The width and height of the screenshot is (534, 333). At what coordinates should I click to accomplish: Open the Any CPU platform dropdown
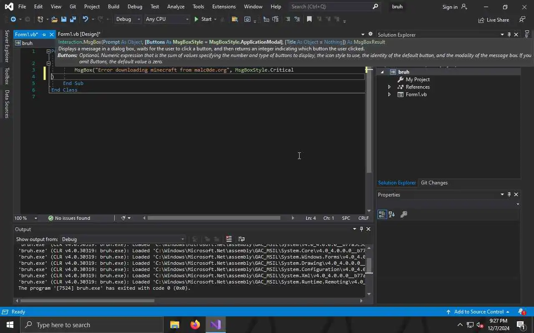[x=167, y=19]
